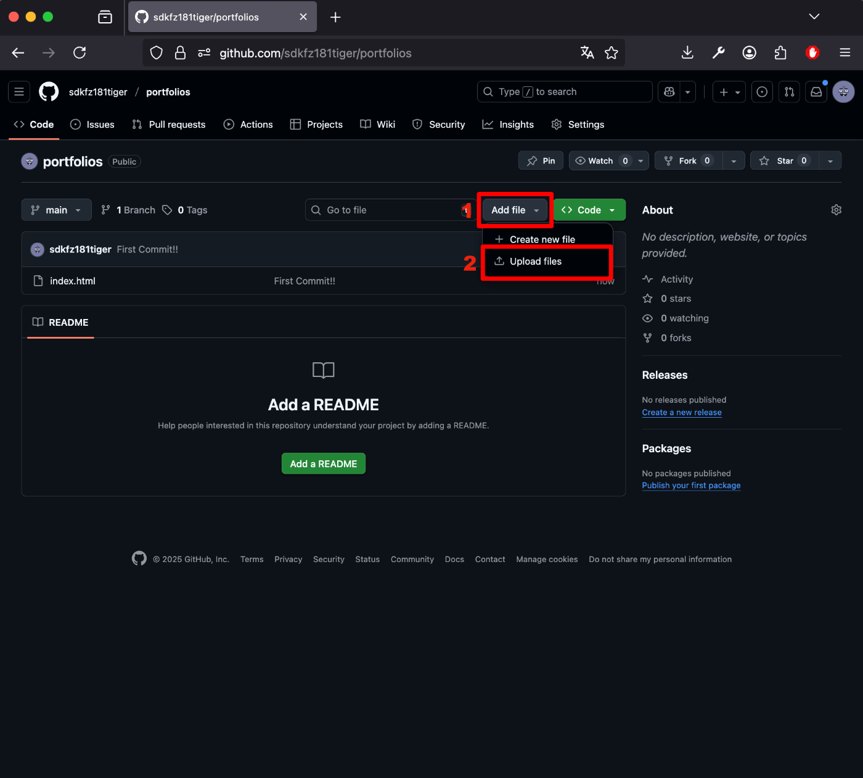Fork the portfolios repository

tap(689, 161)
